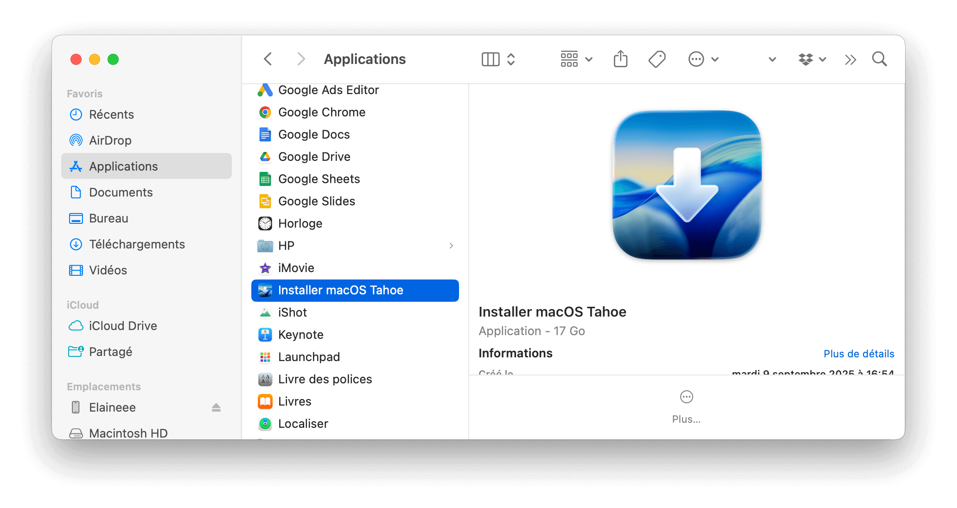Select Keynote in the list
957x508 pixels.
tap(355, 335)
